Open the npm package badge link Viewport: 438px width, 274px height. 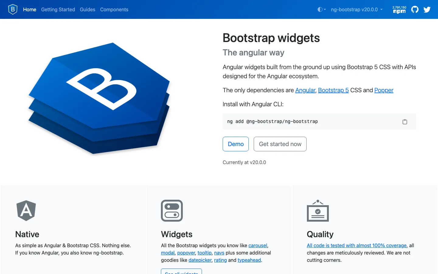point(399,10)
